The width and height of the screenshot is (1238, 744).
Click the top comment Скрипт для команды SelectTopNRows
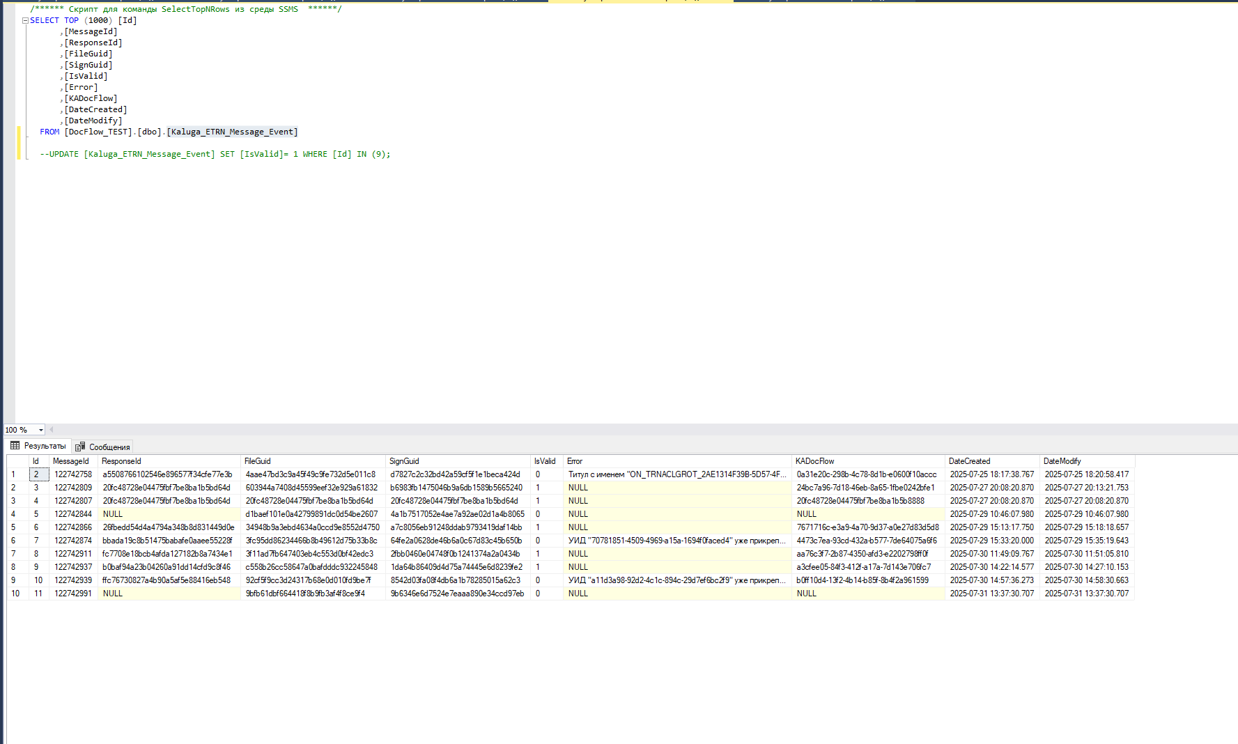[x=186, y=9]
